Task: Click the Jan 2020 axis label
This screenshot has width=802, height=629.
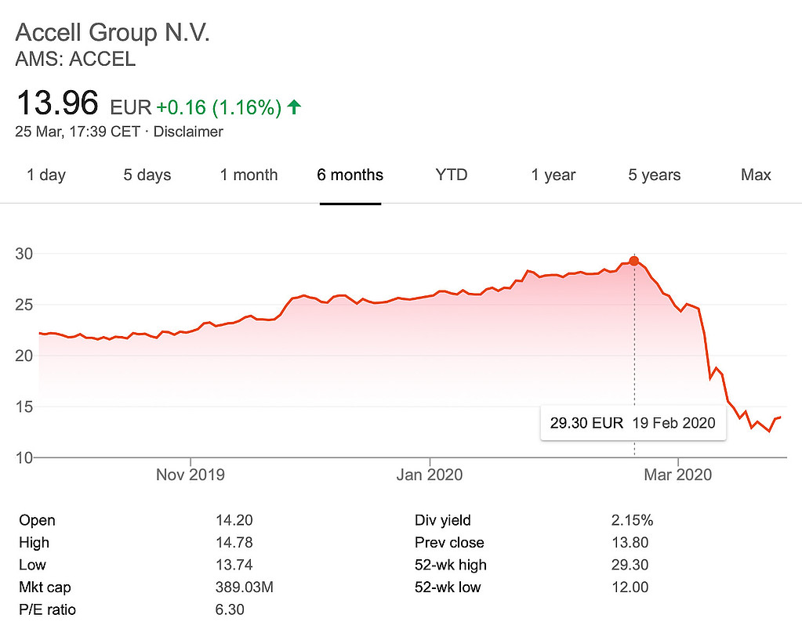Action: 429,475
